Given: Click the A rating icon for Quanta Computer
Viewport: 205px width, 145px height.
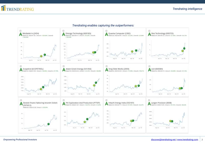Looking at the screenshot, I should point(107,34).
